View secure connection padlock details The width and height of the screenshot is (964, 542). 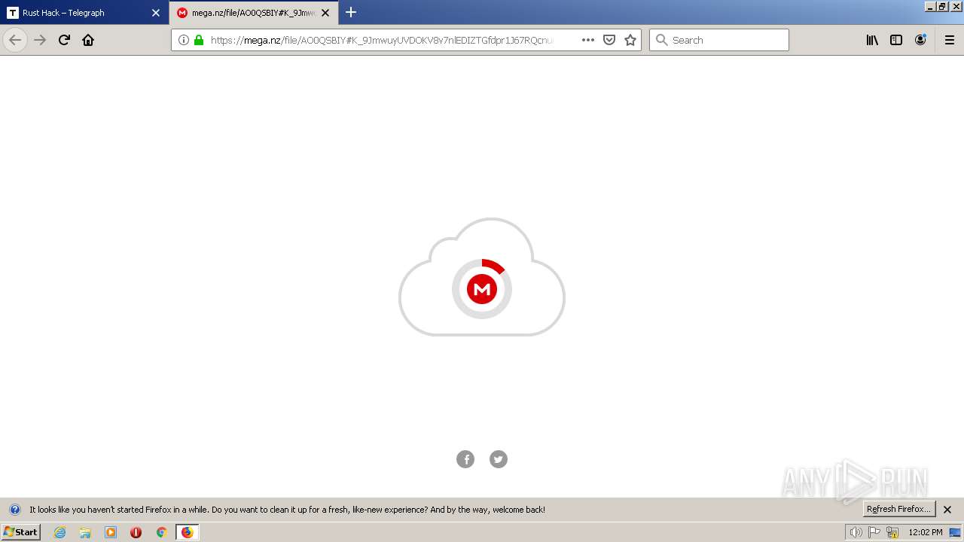199,40
